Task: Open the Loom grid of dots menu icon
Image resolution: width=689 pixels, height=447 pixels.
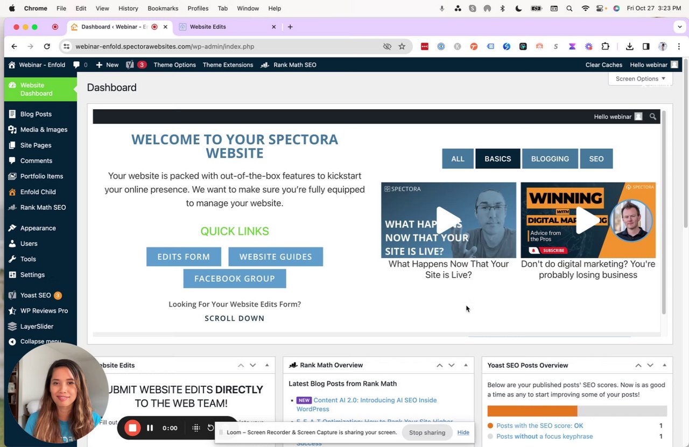Action: [x=196, y=428]
